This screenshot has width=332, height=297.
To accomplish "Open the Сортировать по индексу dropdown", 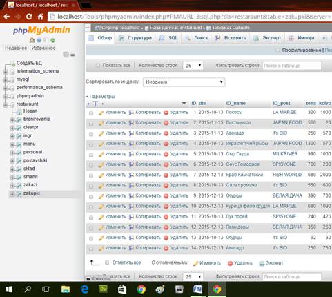I will pyautogui.click(x=184, y=82).
